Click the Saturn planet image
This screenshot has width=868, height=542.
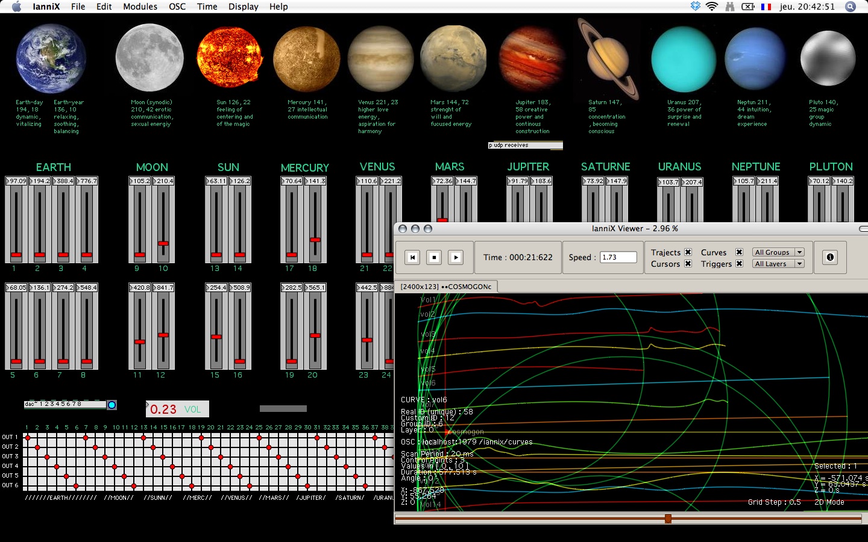[x=607, y=58]
